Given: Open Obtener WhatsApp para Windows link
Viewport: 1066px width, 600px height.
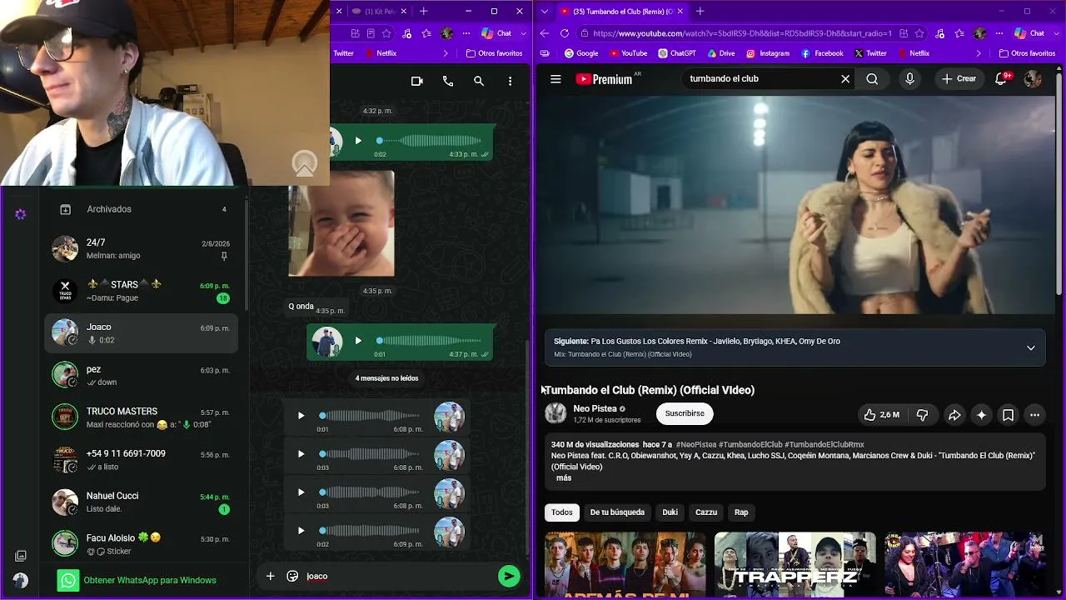Looking at the screenshot, I should (x=150, y=580).
